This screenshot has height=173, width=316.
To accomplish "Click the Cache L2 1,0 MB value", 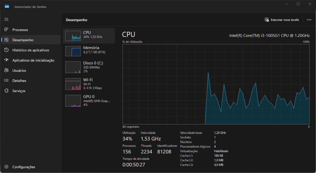I will coord(219,160).
